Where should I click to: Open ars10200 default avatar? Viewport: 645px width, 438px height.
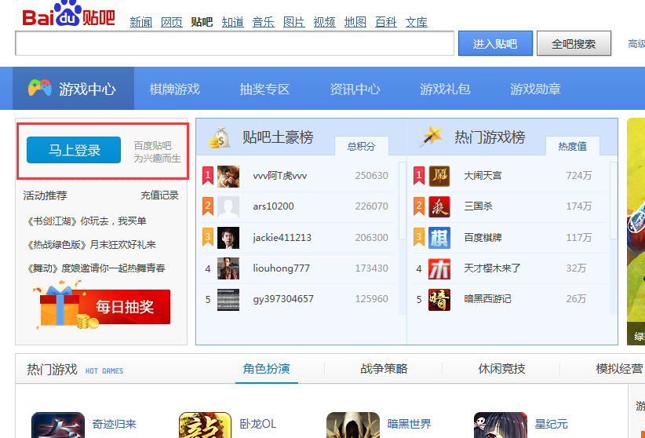point(228,206)
